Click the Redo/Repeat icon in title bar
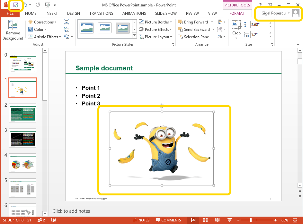The height and width of the screenshot is (224, 303). [x=38, y=5]
